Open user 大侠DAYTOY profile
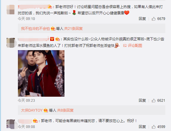This screenshot has width=171, height=131. (x=32, y=110)
